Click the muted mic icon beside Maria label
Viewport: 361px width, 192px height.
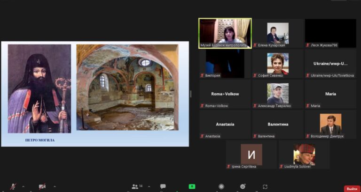pos(307,106)
